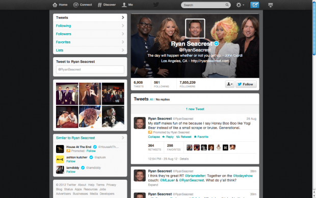Click the Twitter bird logo in the top bar
Screen dimensions: 316x198
pyautogui.click(x=156, y=5)
